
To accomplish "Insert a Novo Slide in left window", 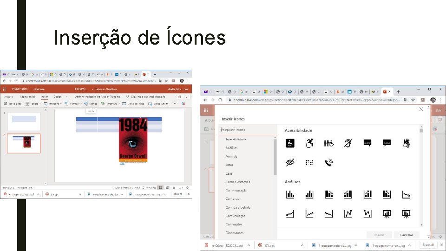I will (x=13, y=104).
